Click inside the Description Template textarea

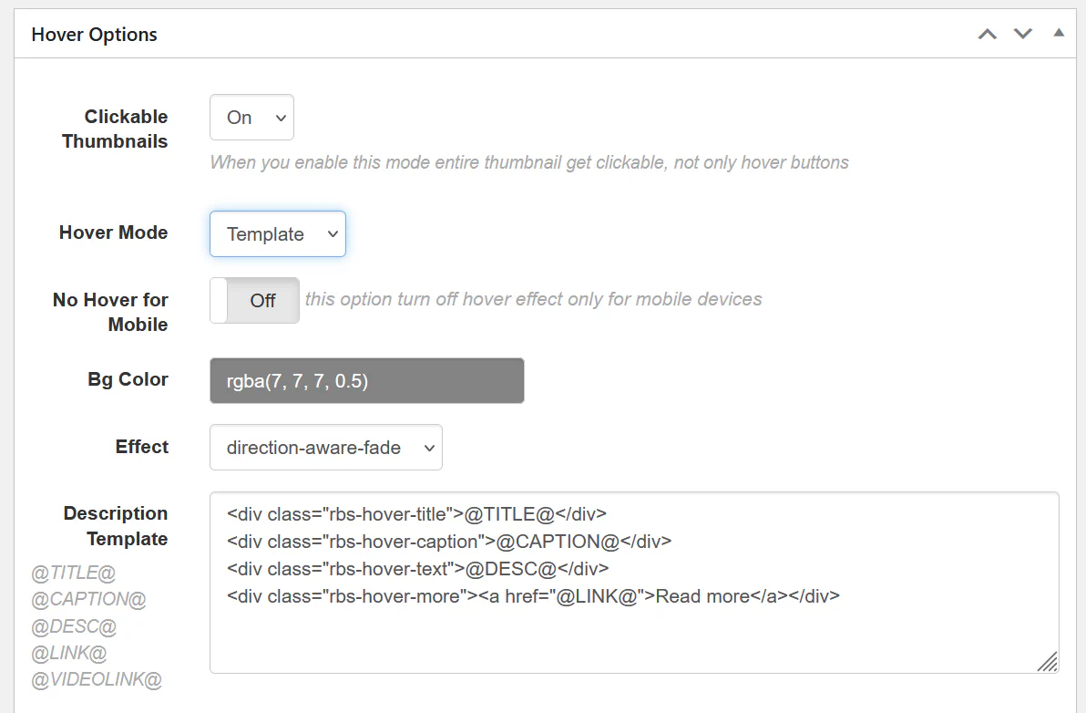(634, 583)
